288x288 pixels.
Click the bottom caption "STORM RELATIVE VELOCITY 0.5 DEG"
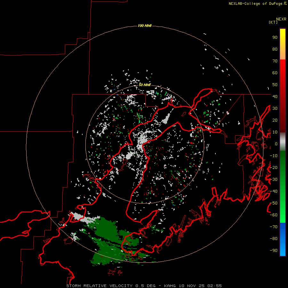(x=111, y=286)
